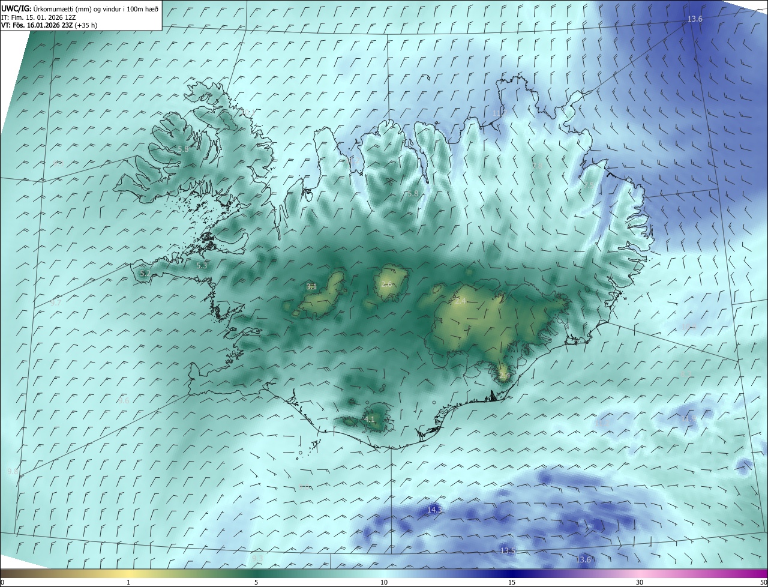Select the initial time line "IT: Fim. 15. 01. 2026 12Z"

click(x=38, y=17)
